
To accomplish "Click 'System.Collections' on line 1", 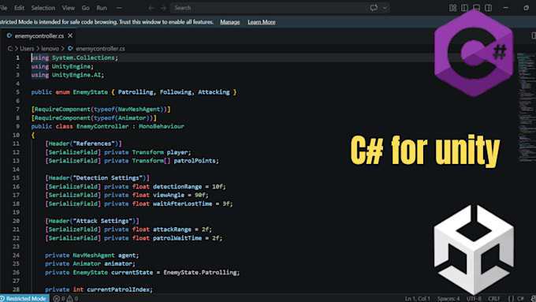I will coord(83,58).
